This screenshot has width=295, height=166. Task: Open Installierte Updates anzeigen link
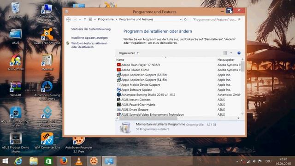(89, 38)
